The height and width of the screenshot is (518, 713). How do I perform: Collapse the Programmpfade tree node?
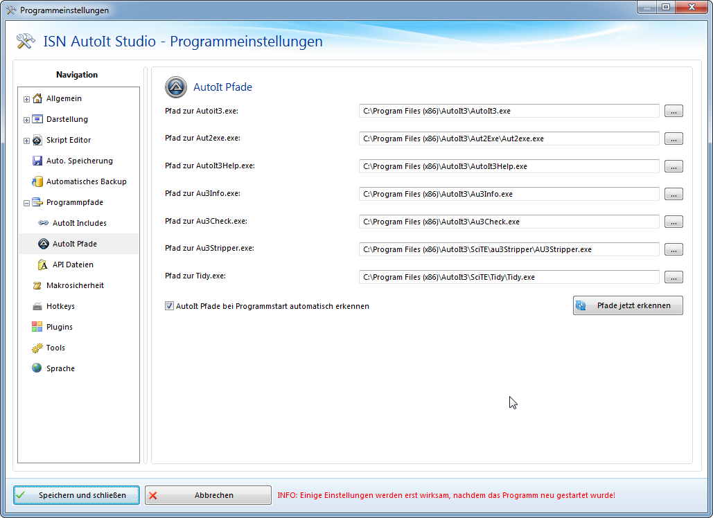coord(26,203)
